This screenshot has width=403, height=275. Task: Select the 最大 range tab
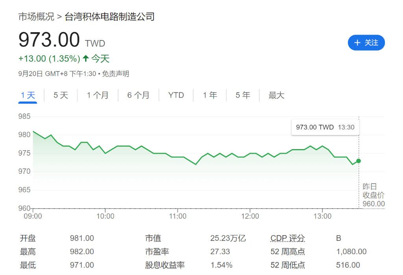click(276, 95)
